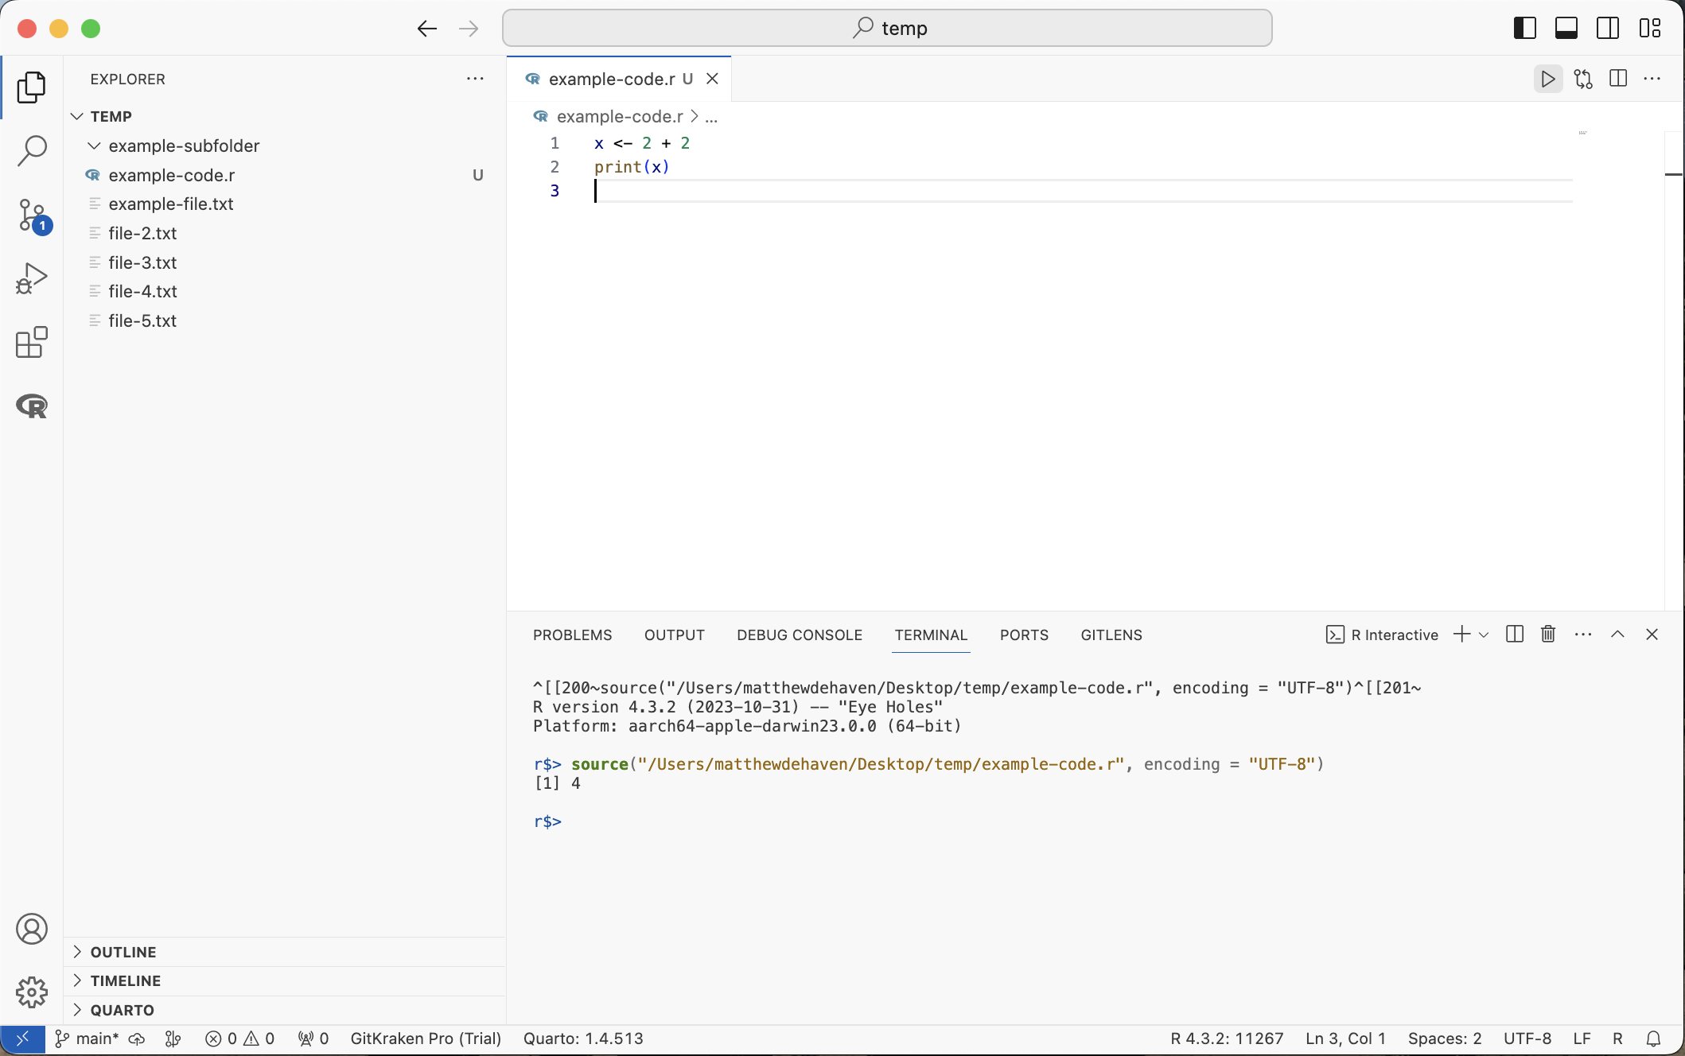Toggle the primary side bar visibility
The image size is (1685, 1056).
pos(1524,29)
